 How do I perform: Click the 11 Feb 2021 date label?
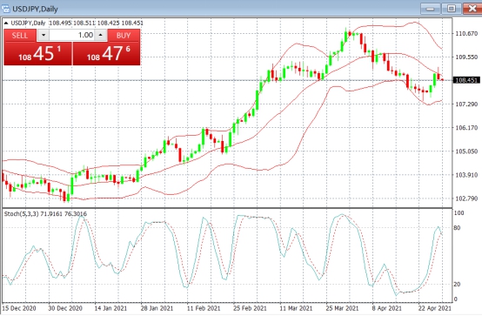click(x=204, y=308)
